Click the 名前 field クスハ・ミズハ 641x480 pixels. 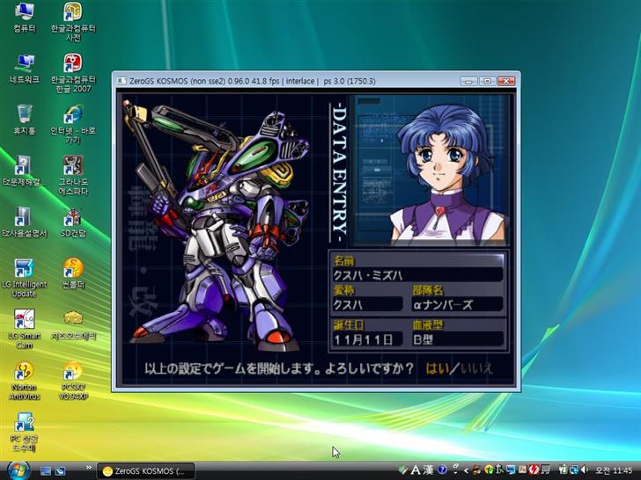pyautogui.click(x=417, y=275)
